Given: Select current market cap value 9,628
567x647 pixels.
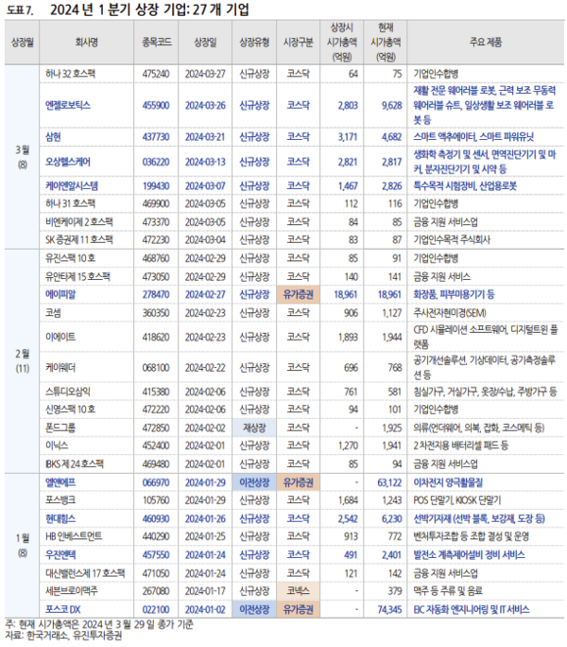Looking at the screenshot, I should (391, 105).
